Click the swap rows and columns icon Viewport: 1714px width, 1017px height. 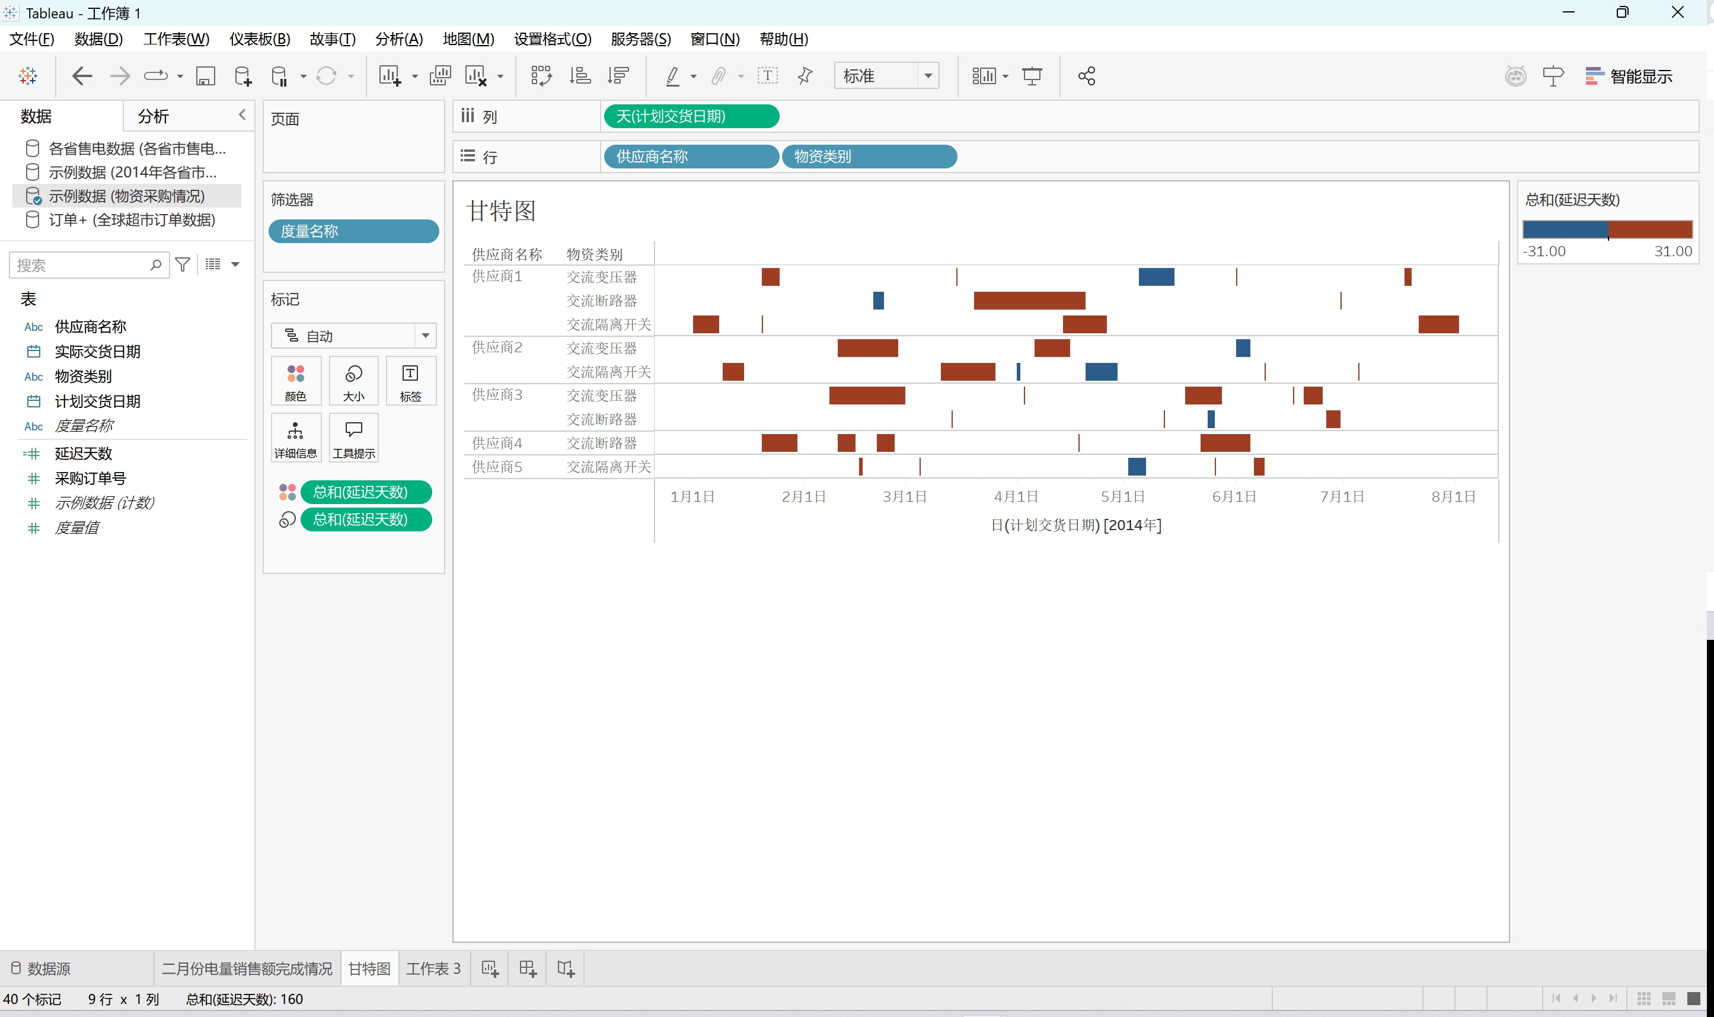(541, 76)
